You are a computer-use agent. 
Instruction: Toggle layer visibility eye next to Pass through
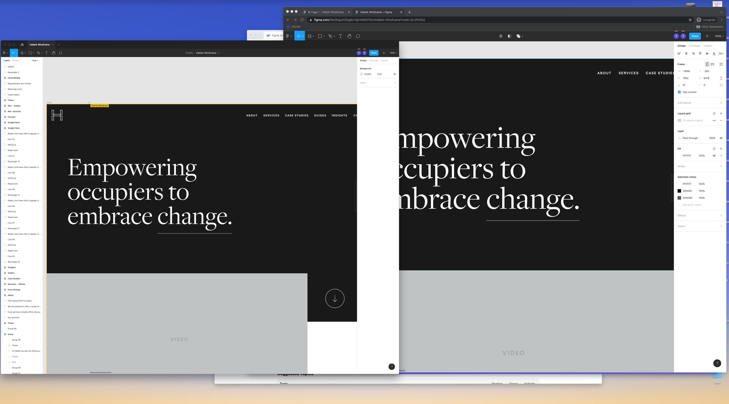point(721,138)
